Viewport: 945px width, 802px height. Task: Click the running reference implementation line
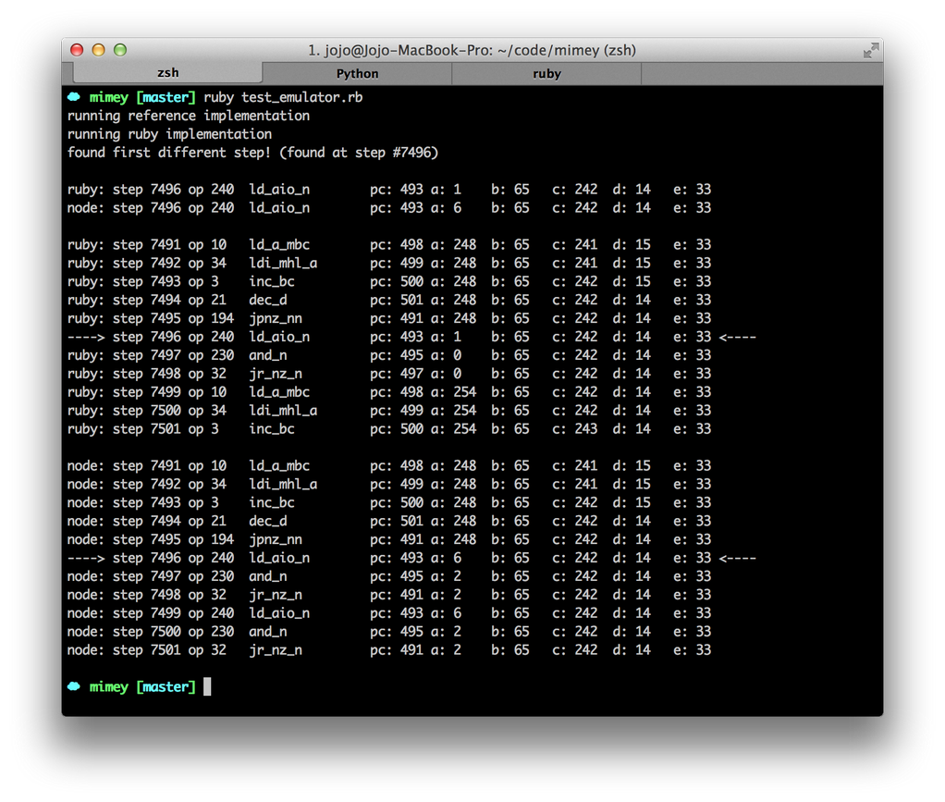pos(188,115)
